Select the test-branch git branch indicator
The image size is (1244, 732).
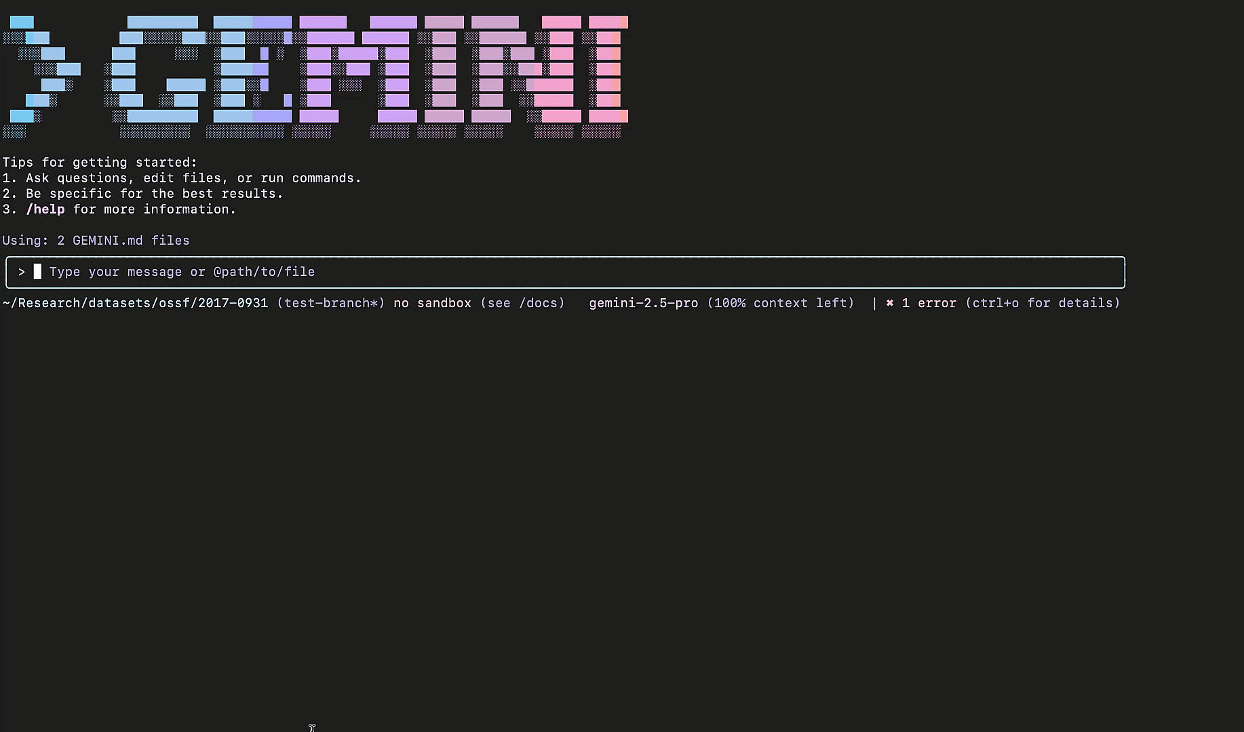pos(330,303)
